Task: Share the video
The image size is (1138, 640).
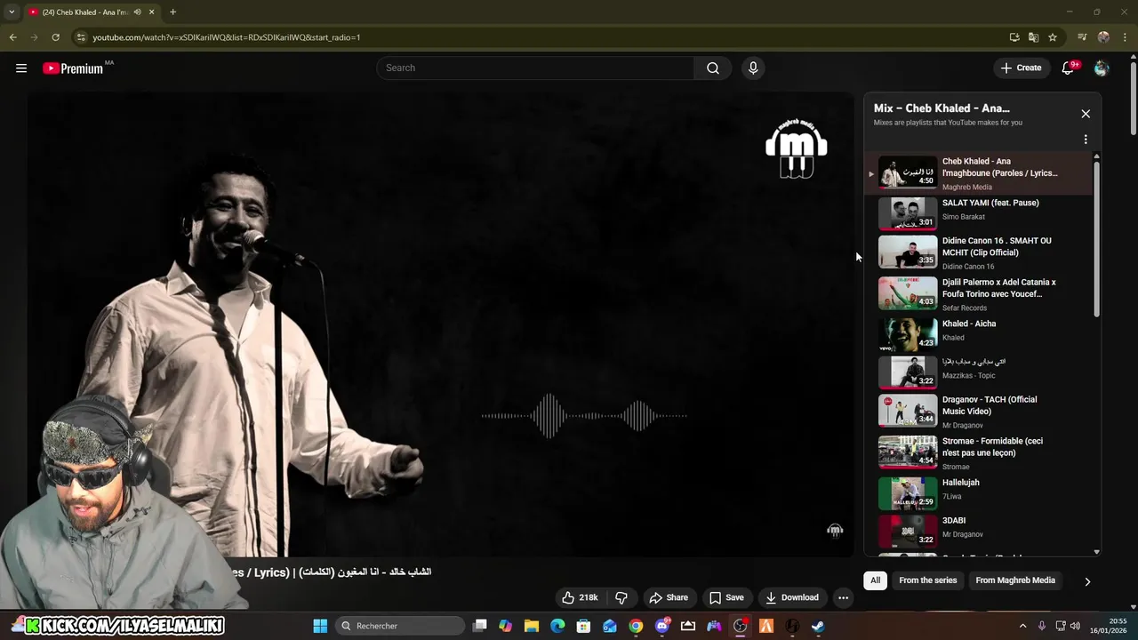Action: pos(669,597)
